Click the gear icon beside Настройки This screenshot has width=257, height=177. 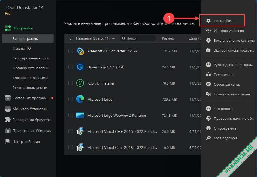pos(208,21)
